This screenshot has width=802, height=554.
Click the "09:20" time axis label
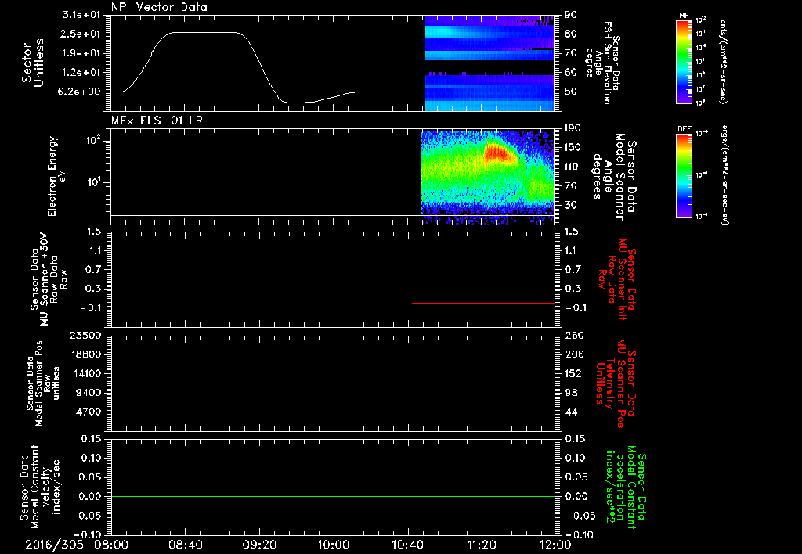click(x=260, y=545)
